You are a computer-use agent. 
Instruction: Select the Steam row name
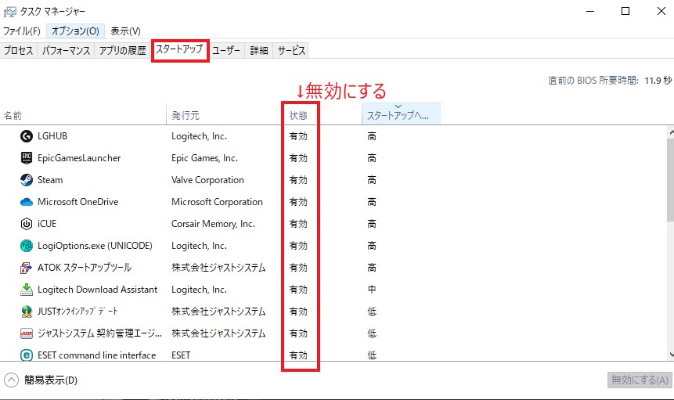tap(50, 180)
